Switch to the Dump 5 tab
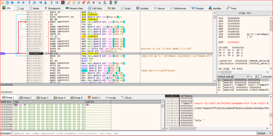Screen dimensions: 273x136 (76, 98)
